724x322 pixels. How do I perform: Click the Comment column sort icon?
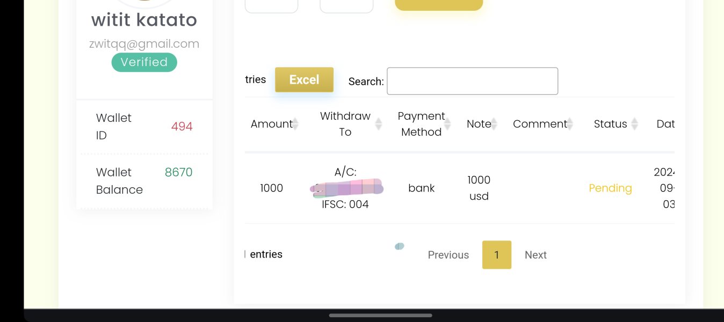click(x=570, y=125)
